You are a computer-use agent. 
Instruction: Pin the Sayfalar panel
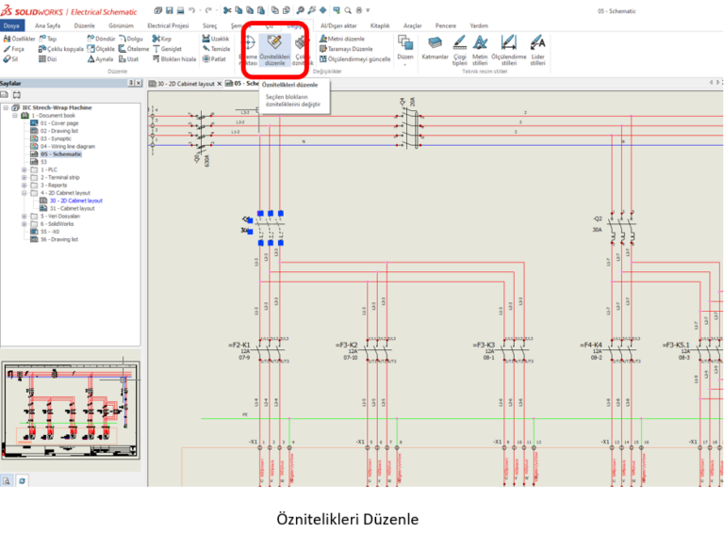(130, 83)
